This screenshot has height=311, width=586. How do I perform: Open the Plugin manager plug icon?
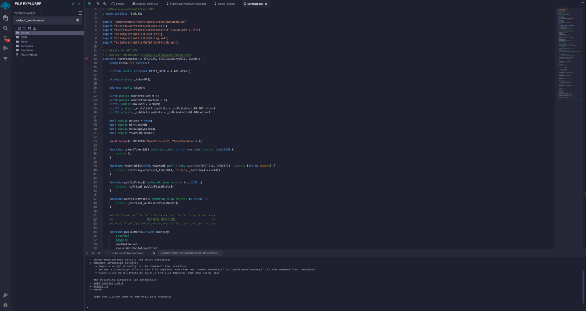click(5, 295)
